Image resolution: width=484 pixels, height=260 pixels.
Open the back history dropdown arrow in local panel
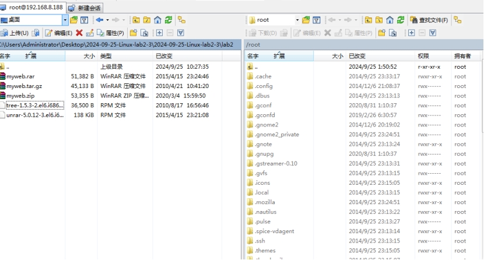107,20
